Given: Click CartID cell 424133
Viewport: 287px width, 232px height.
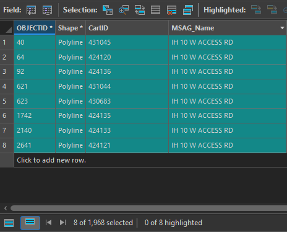Looking at the screenshot, I should [x=127, y=130].
